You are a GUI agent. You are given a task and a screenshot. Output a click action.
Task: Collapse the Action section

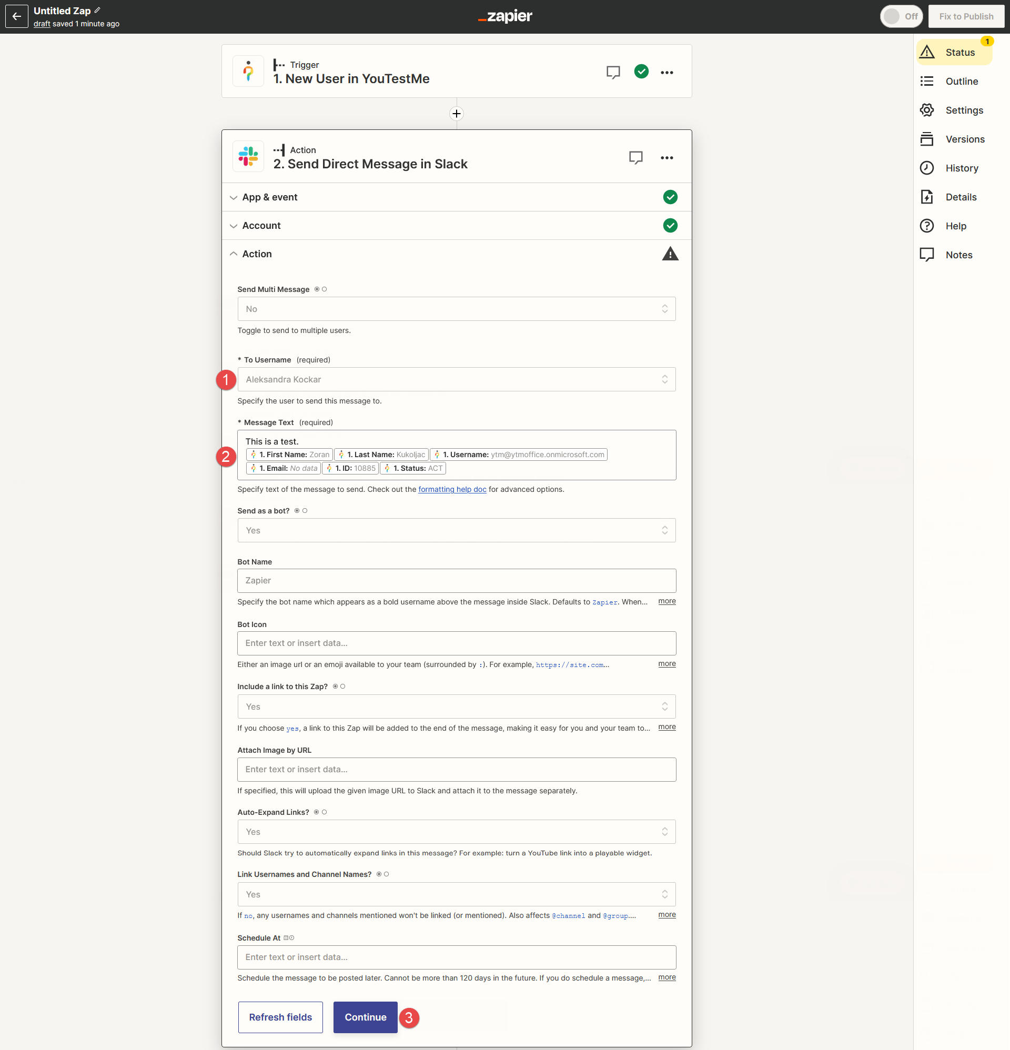click(x=457, y=254)
